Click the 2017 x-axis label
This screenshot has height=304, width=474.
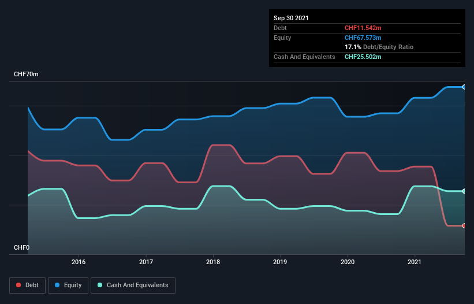[146, 262]
